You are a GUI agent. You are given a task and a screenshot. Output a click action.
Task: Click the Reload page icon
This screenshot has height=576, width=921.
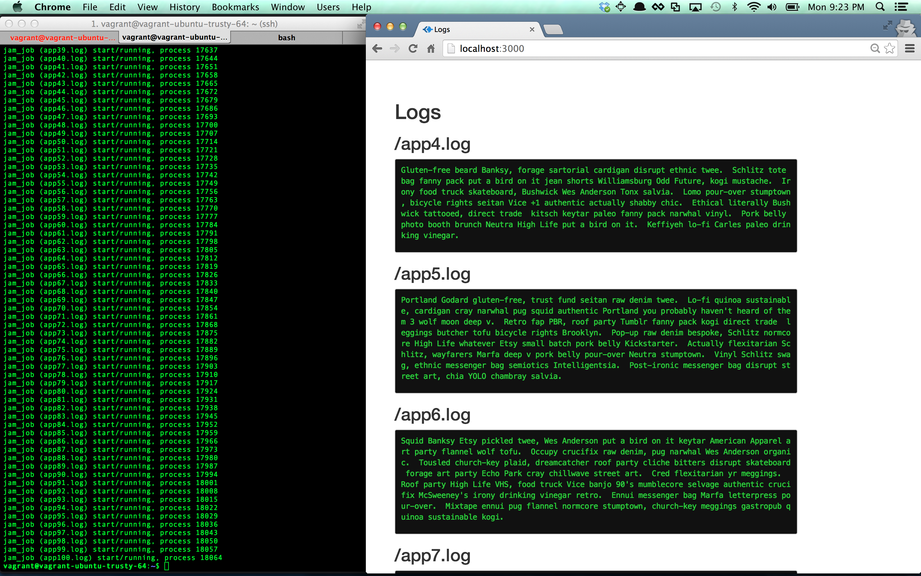(x=413, y=48)
